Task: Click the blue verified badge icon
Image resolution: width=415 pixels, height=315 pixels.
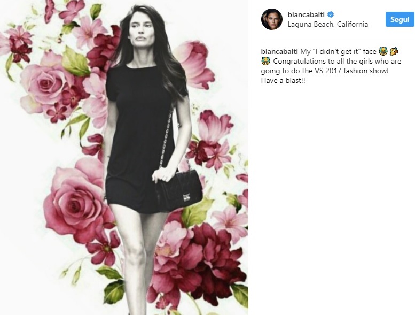Action: point(331,14)
